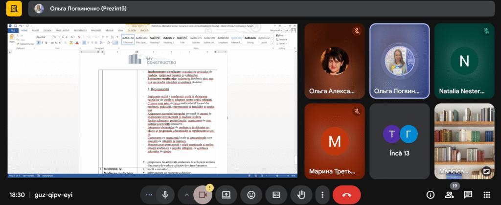This screenshot has width=501, height=205.
Task: Open the Microsoft account dropdown
Action: (280, 30)
